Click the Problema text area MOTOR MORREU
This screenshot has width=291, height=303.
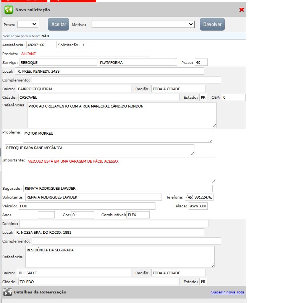click(x=118, y=136)
